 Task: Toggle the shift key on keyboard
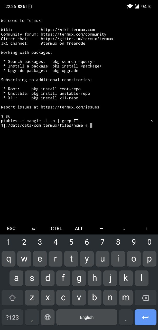coord(12,298)
